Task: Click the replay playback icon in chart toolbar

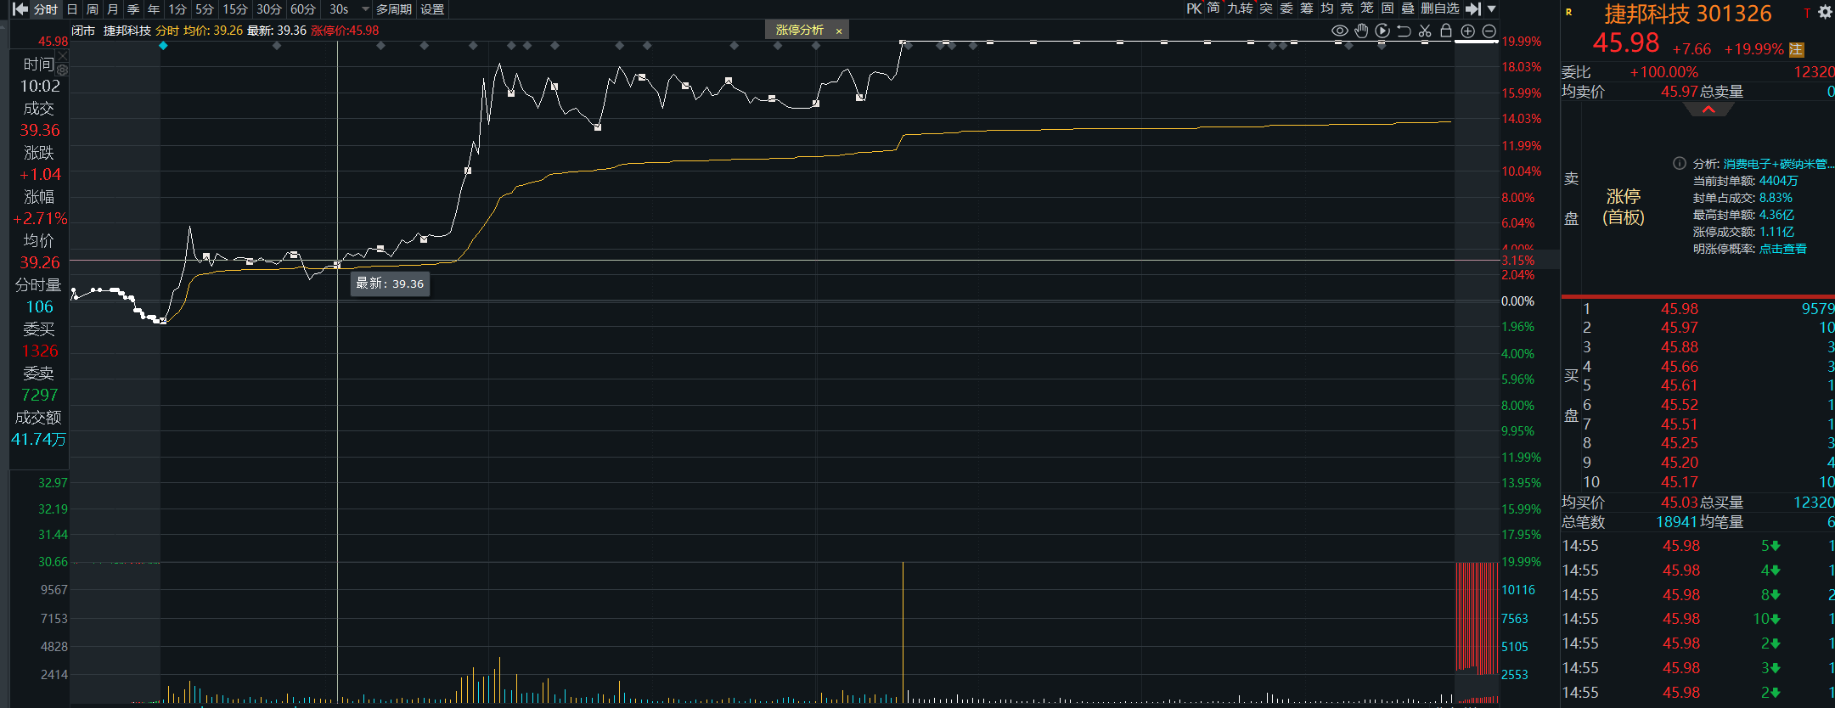Action: point(1382,31)
